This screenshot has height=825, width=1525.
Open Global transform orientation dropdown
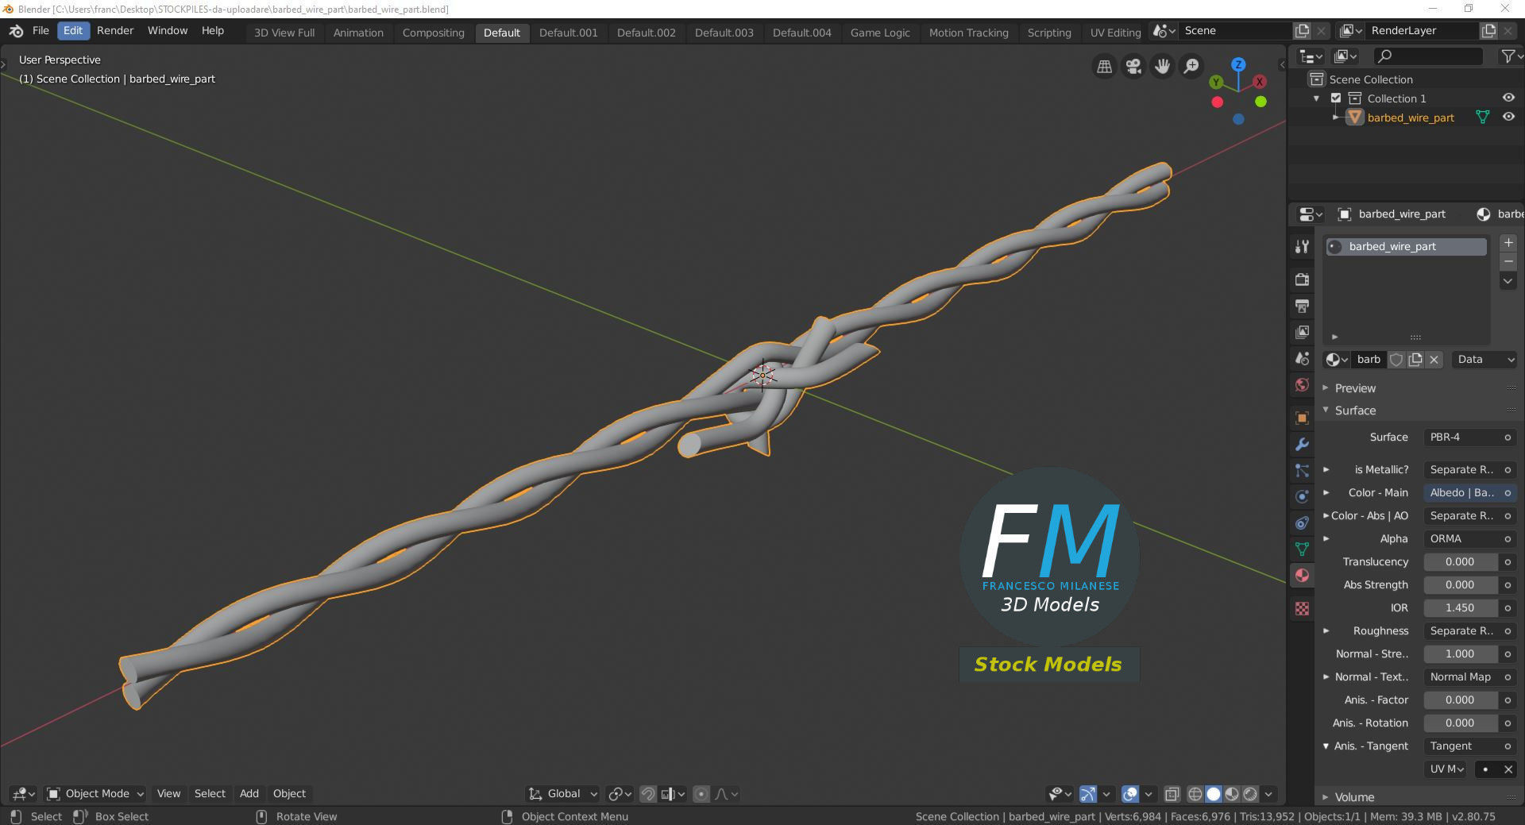(562, 794)
